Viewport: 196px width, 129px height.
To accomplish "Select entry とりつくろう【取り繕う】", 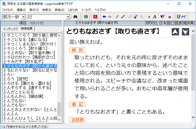I will [30, 48].
